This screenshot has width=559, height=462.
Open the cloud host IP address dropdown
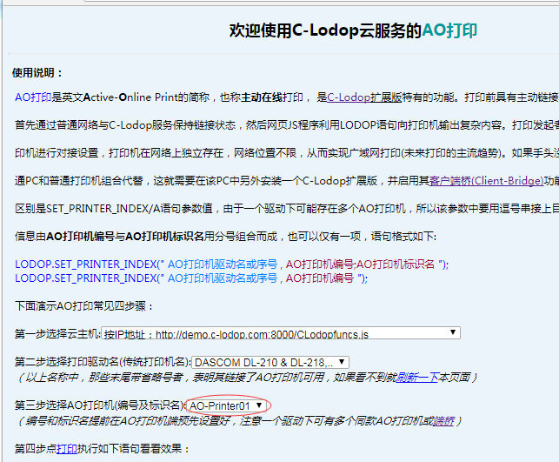[280, 333]
